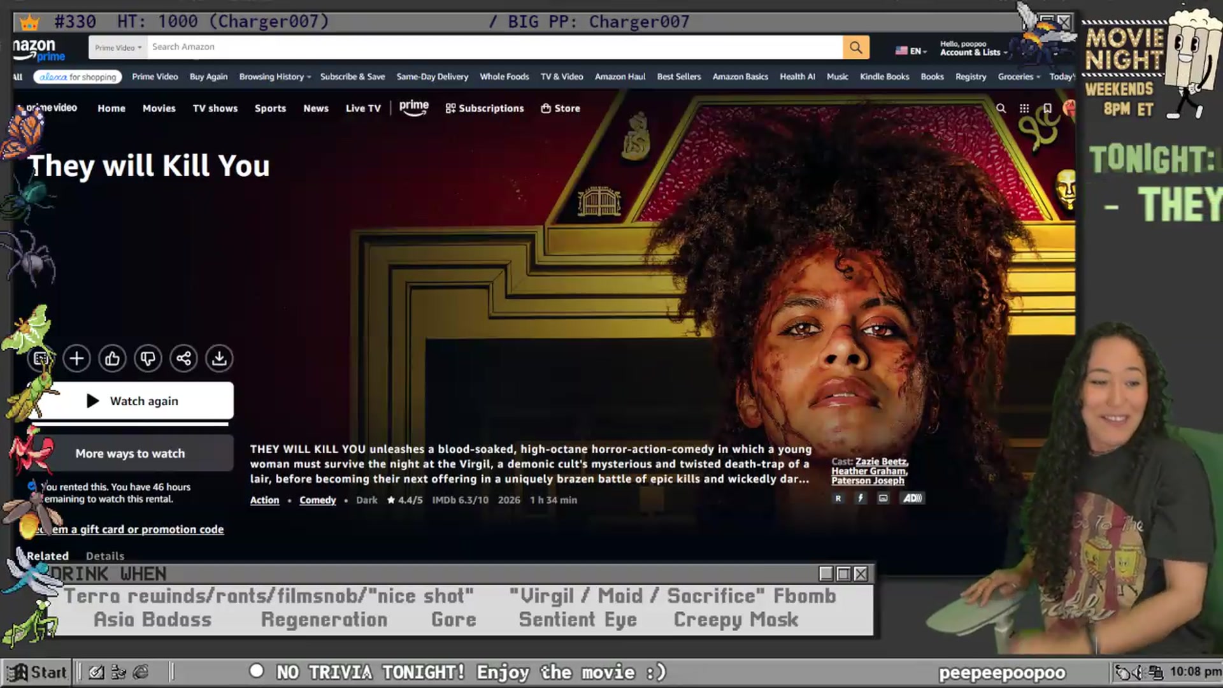The image size is (1223, 688).
Task: Open cast member Paterson Joseph link
Action: pos(868,480)
